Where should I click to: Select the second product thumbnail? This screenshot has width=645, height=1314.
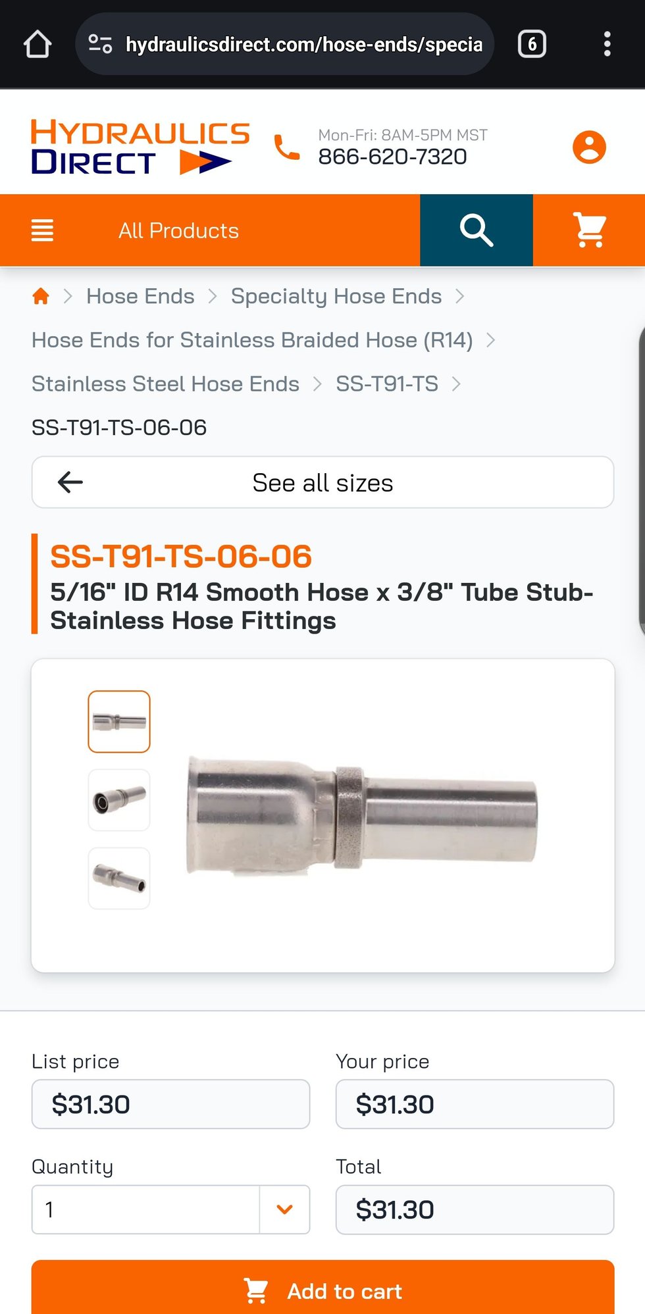[119, 800]
